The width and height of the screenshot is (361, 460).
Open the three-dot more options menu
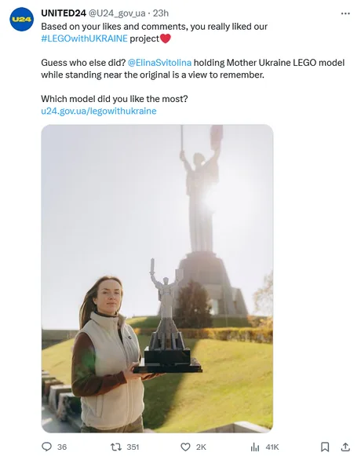(345, 13)
